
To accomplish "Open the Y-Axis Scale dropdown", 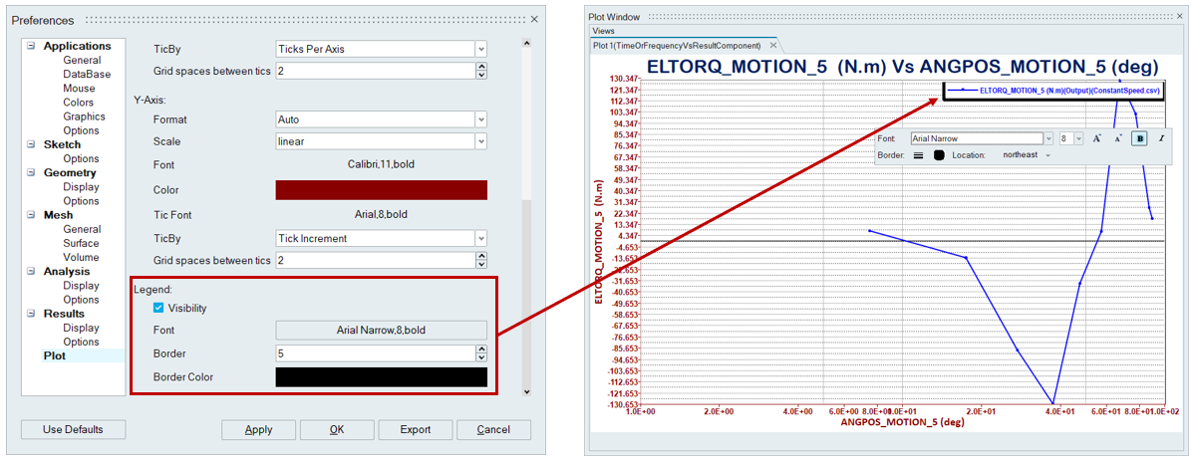I will point(481,141).
